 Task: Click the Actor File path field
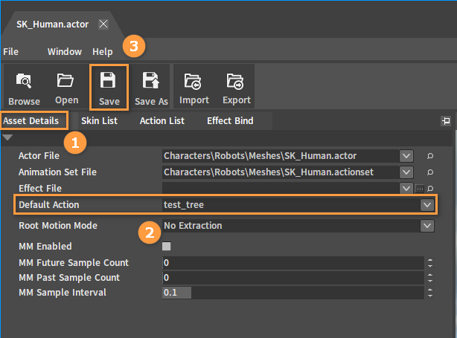[281, 156]
